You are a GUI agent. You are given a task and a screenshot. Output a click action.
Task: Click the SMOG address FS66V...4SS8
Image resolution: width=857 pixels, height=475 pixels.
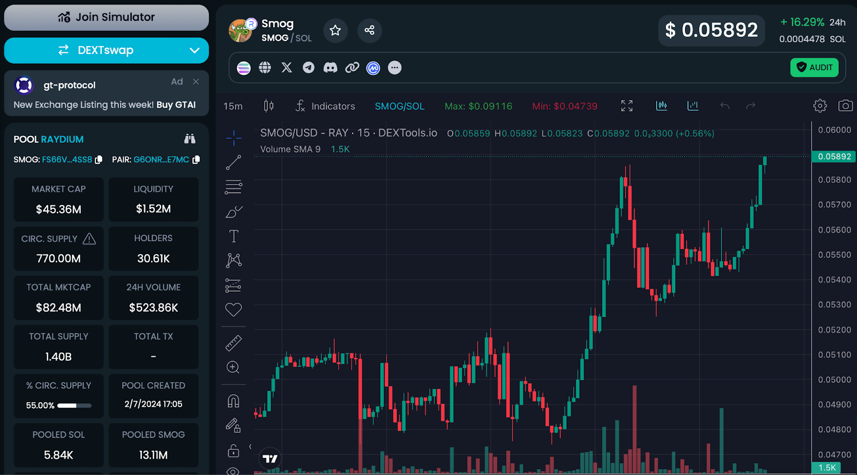pos(67,159)
